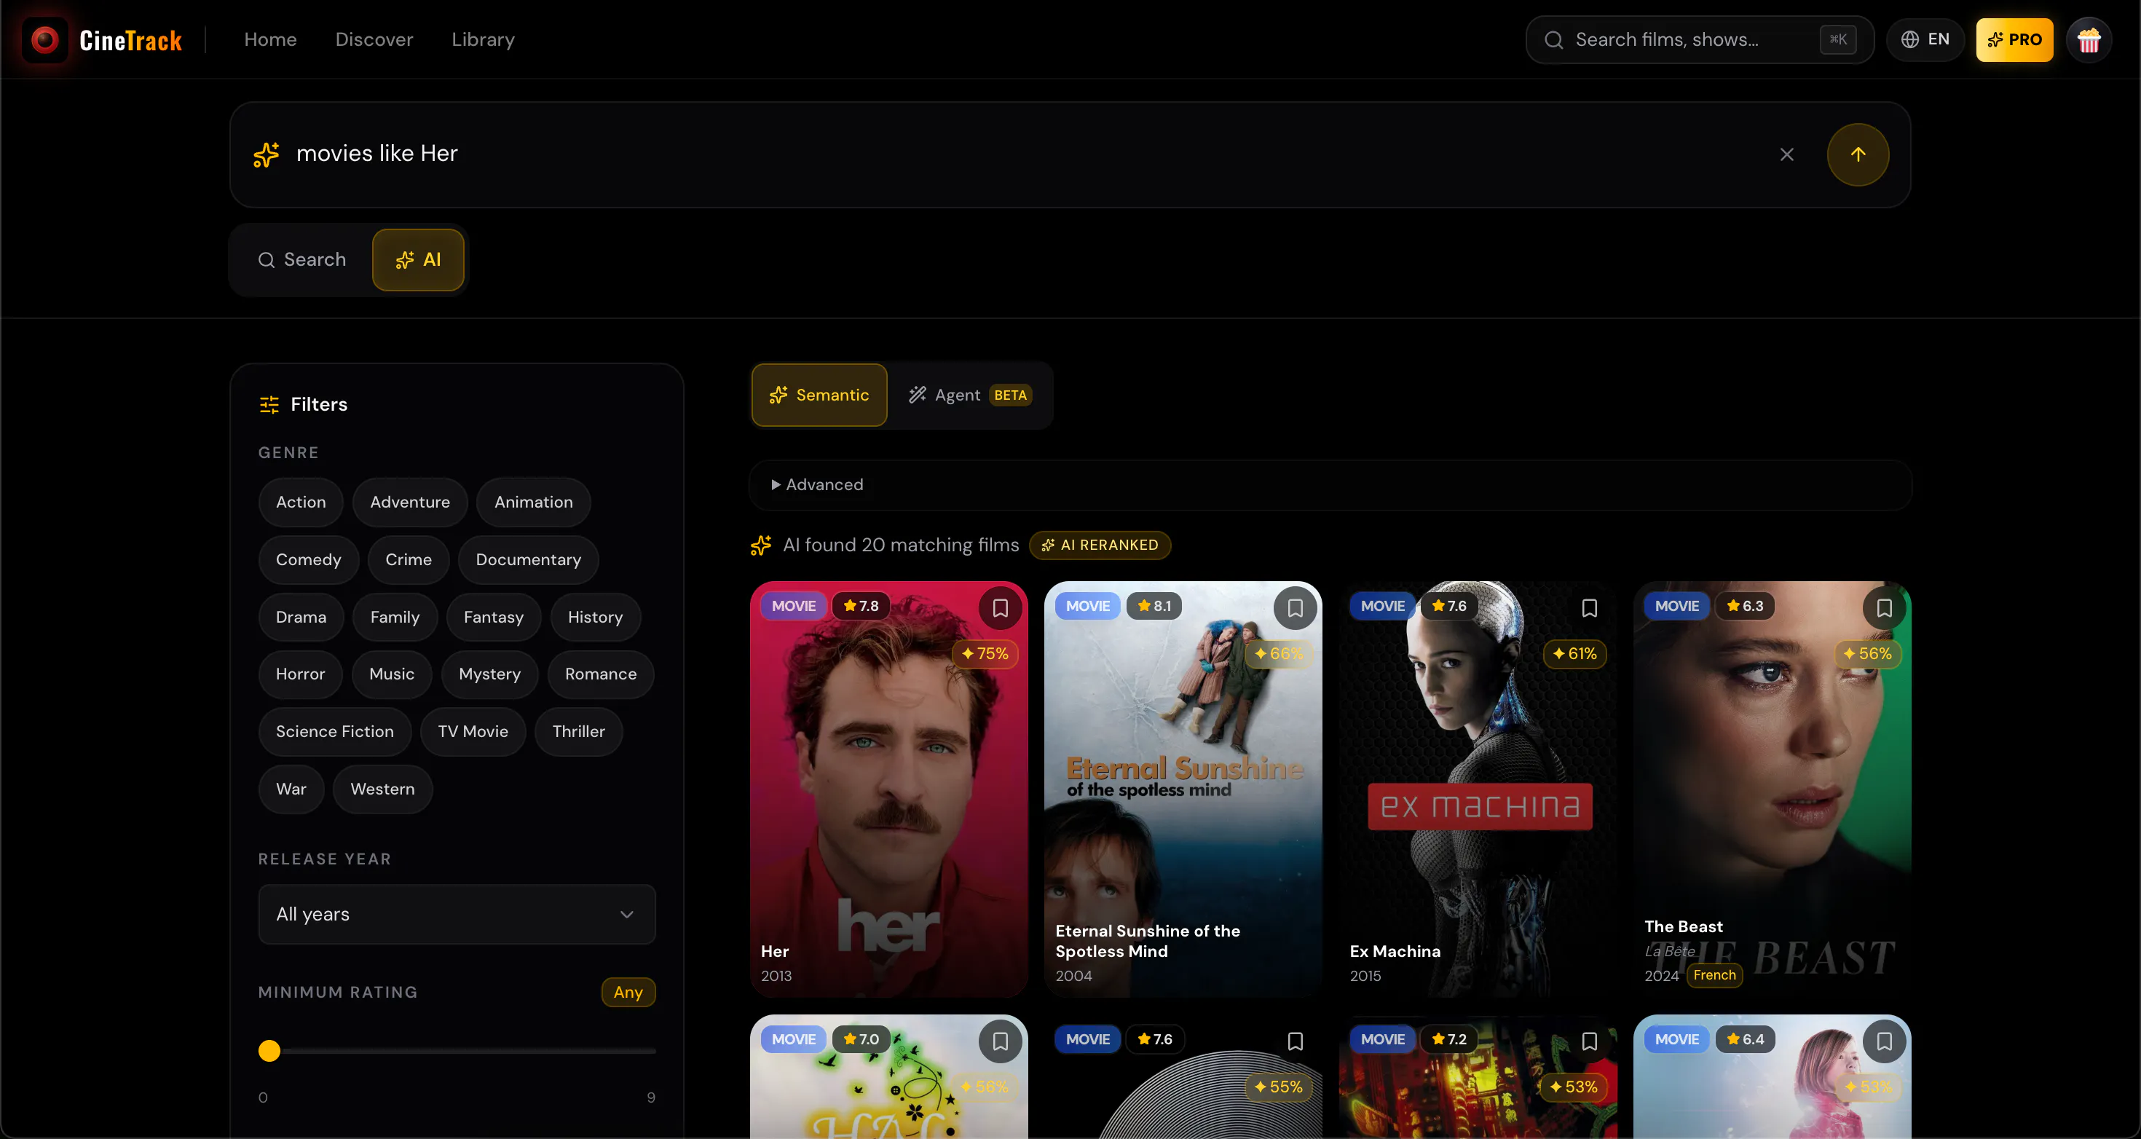The height and width of the screenshot is (1139, 2141).
Task: Bookmark the 6.4 rated movie card
Action: (x=1884, y=1041)
